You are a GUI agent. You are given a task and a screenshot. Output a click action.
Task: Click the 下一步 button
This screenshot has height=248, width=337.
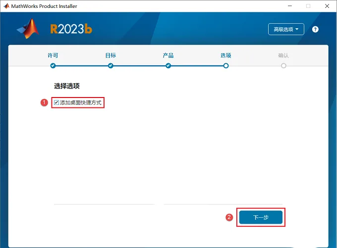point(261,217)
